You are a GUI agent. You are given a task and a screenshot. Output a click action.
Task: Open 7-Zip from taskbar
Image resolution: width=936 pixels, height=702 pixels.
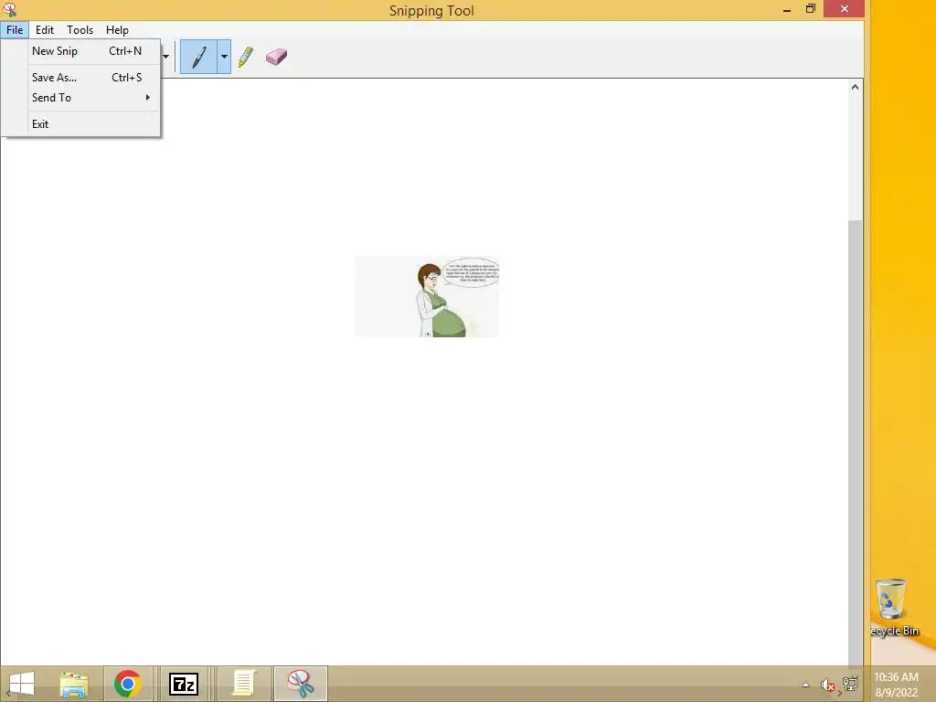tap(183, 684)
